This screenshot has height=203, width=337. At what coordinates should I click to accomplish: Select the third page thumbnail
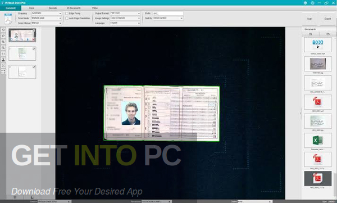pyautogui.click(x=22, y=71)
